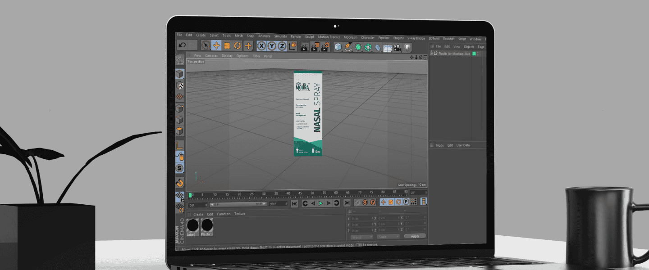
Task: Add a camera object
Action: click(397, 47)
